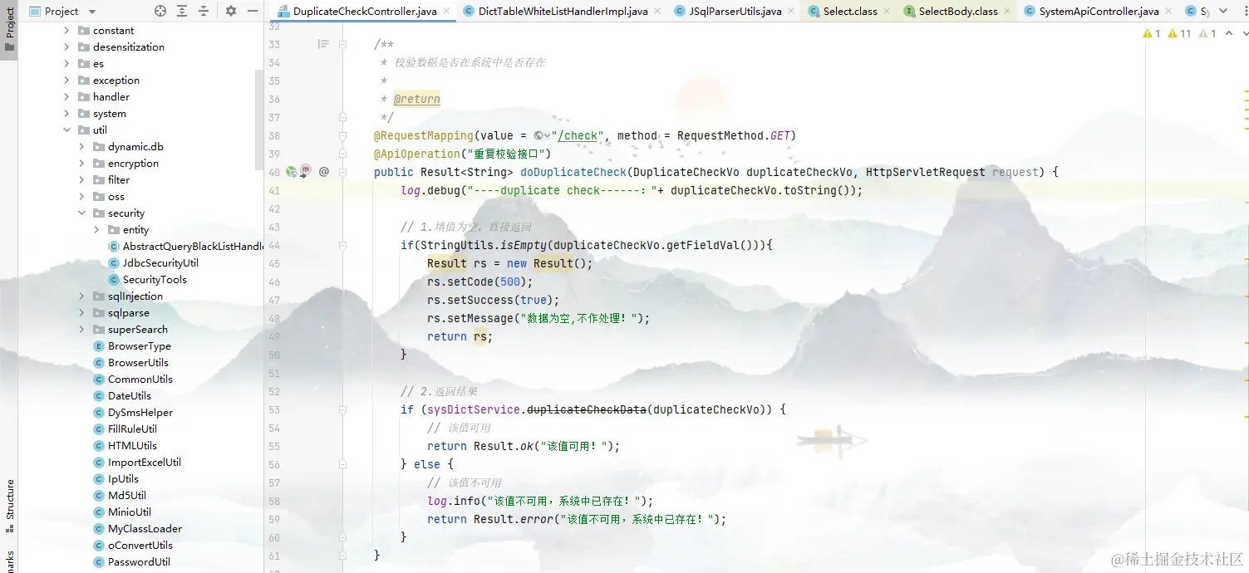Viewport: 1249px width, 573px height.
Task: Click the error warning count indicator
Action: tap(1152, 34)
